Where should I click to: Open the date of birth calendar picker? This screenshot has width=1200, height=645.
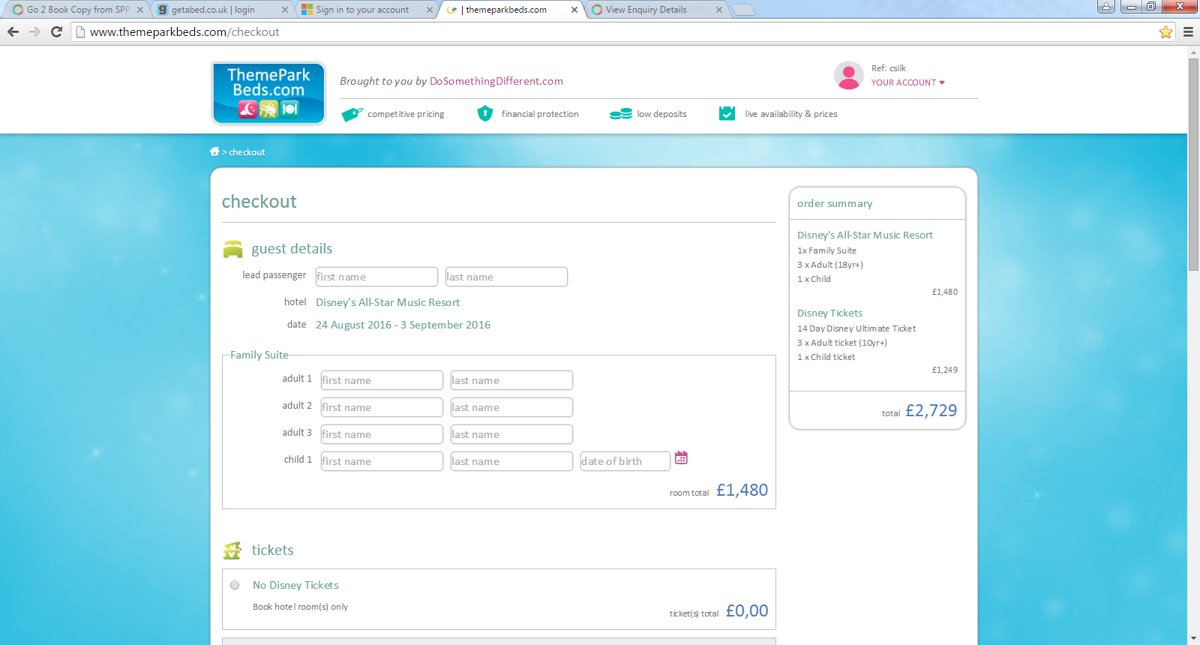pyautogui.click(x=681, y=457)
